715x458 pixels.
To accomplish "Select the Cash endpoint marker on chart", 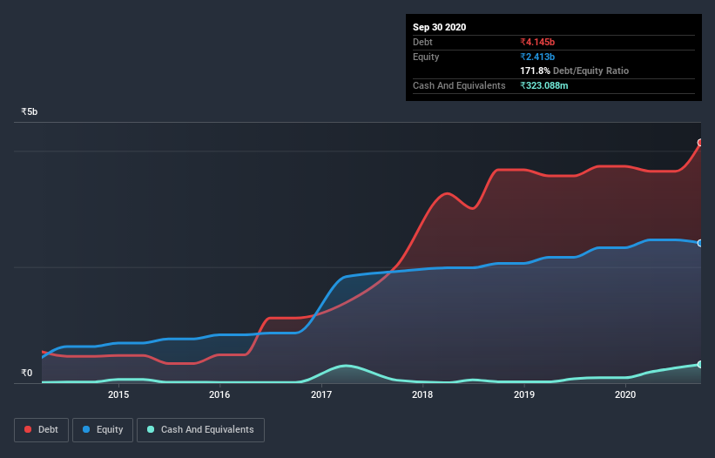I will pos(700,365).
